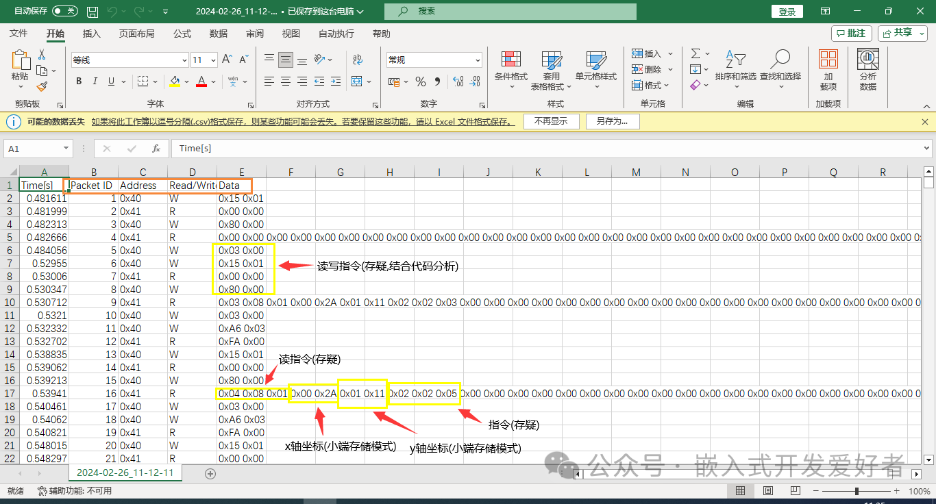This screenshot has width=936, height=504.
Task: Toggle wrap text (ab arrow) button
Action: click(357, 60)
